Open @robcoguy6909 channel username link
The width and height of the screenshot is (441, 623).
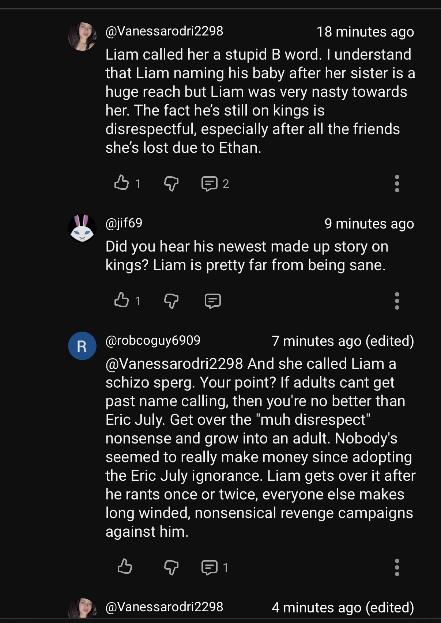pyautogui.click(x=153, y=341)
